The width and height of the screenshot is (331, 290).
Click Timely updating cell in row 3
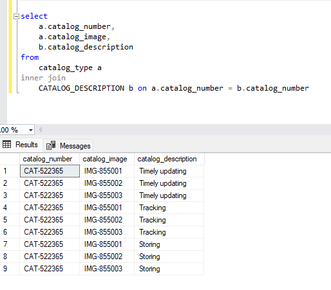(x=169, y=195)
